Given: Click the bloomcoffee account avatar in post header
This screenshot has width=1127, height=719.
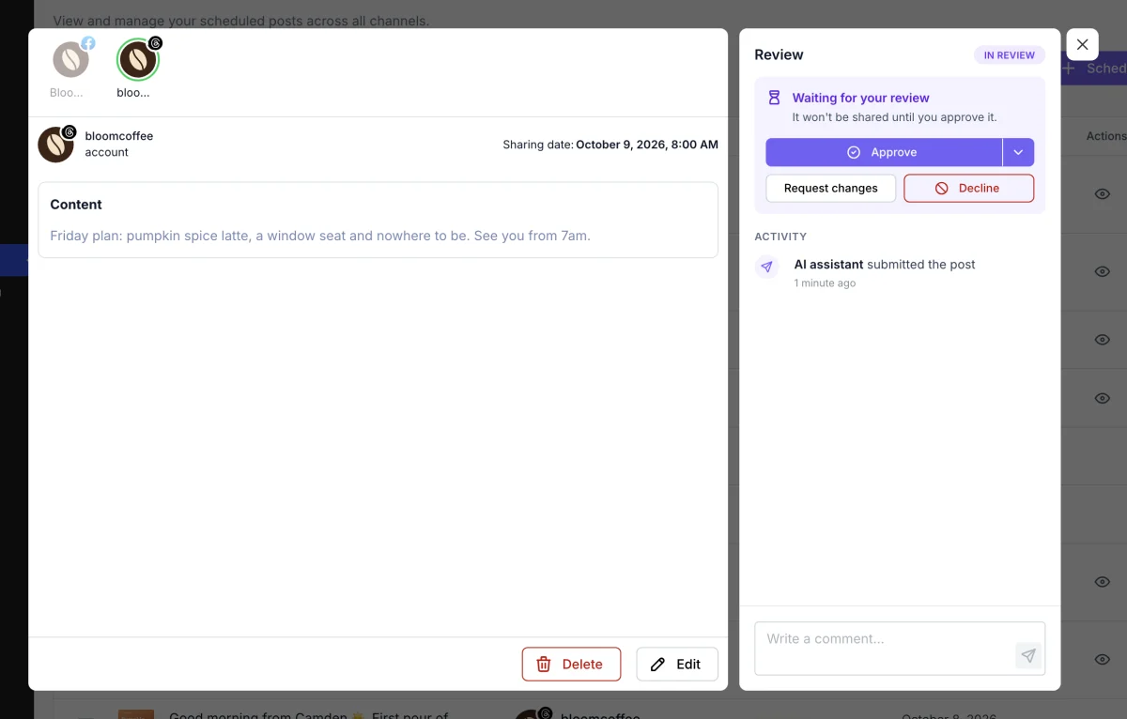Looking at the screenshot, I should (x=56, y=145).
